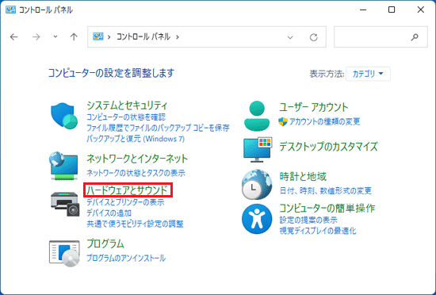Click the Hardware and Sound printer icon
Screen dimensions: 436x295
[x=65, y=204]
